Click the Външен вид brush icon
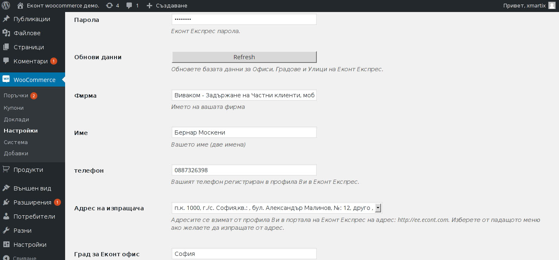This screenshot has height=260, width=559. coord(6,188)
